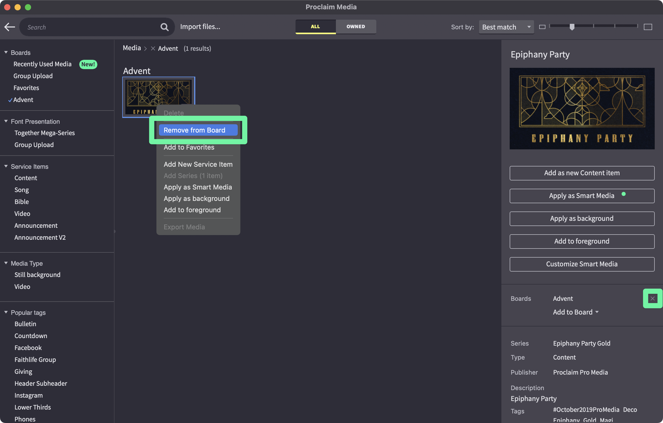Click the Deco tag in details
This screenshot has height=423, width=663.
pos(630,410)
